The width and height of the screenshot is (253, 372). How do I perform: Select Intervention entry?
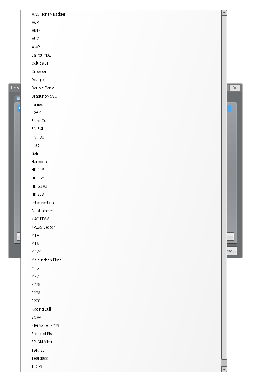pyautogui.click(x=121, y=202)
